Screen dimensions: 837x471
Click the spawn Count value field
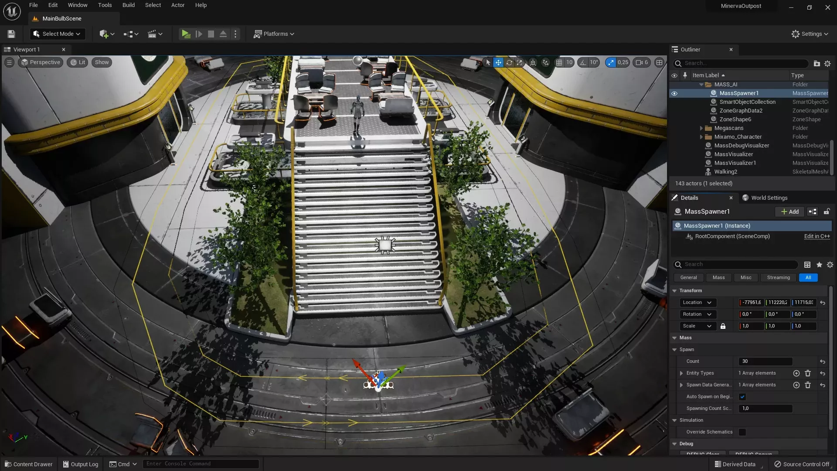pos(765,362)
